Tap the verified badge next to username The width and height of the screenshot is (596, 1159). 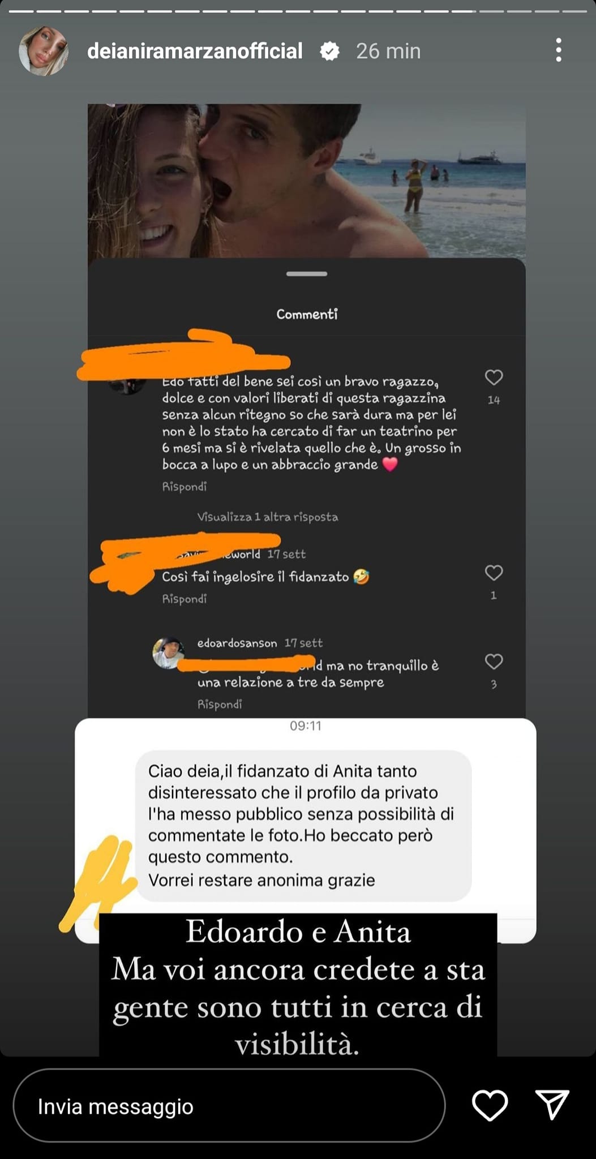tap(329, 51)
